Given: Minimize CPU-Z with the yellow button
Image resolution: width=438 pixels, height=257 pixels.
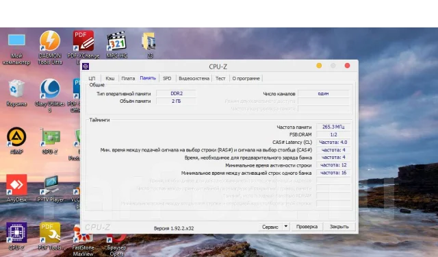Looking at the screenshot, I should 319,65.
